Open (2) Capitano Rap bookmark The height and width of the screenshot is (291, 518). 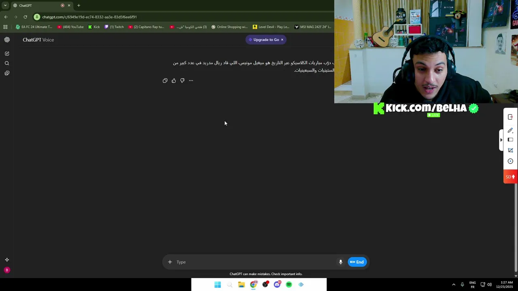point(146,27)
